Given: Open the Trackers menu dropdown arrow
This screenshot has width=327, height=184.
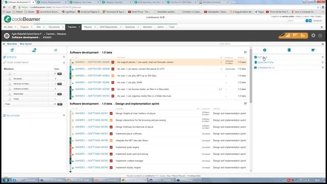Looking at the screenshot, I should coord(79,27).
